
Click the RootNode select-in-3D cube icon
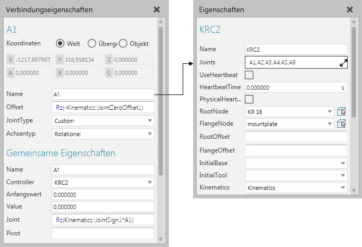[341, 111]
